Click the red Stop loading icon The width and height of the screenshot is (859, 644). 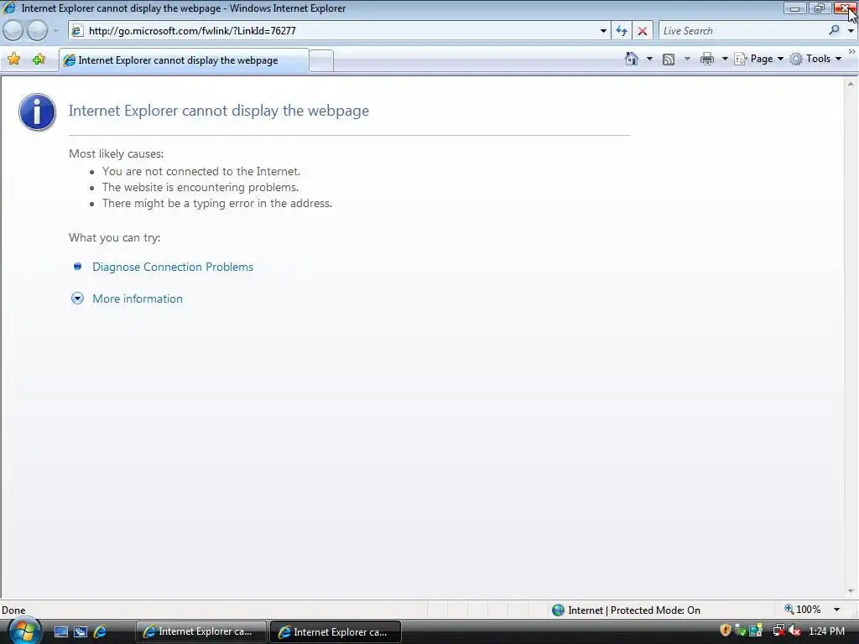643,31
